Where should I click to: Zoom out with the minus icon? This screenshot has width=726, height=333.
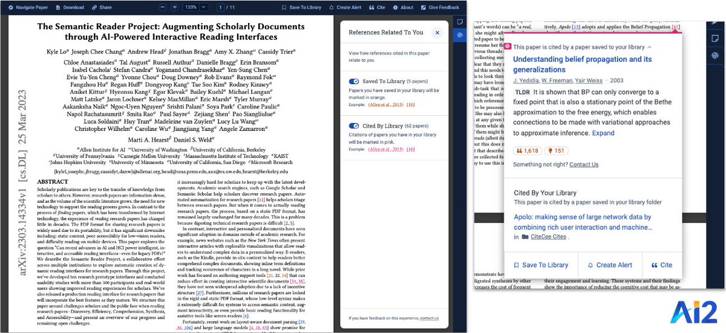[x=163, y=7]
